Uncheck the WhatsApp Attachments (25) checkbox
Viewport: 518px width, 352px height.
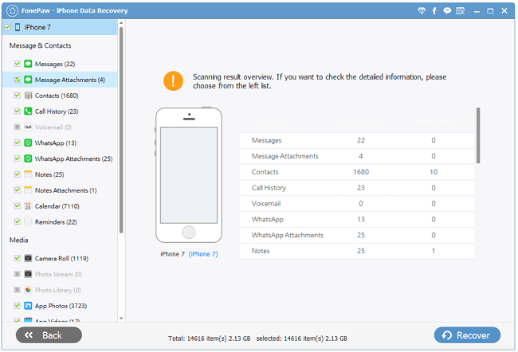coord(18,158)
